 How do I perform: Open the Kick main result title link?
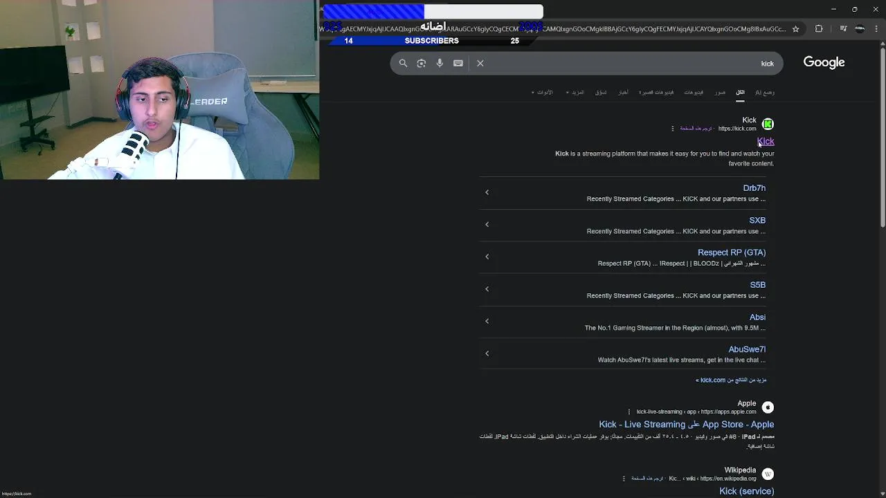click(766, 141)
